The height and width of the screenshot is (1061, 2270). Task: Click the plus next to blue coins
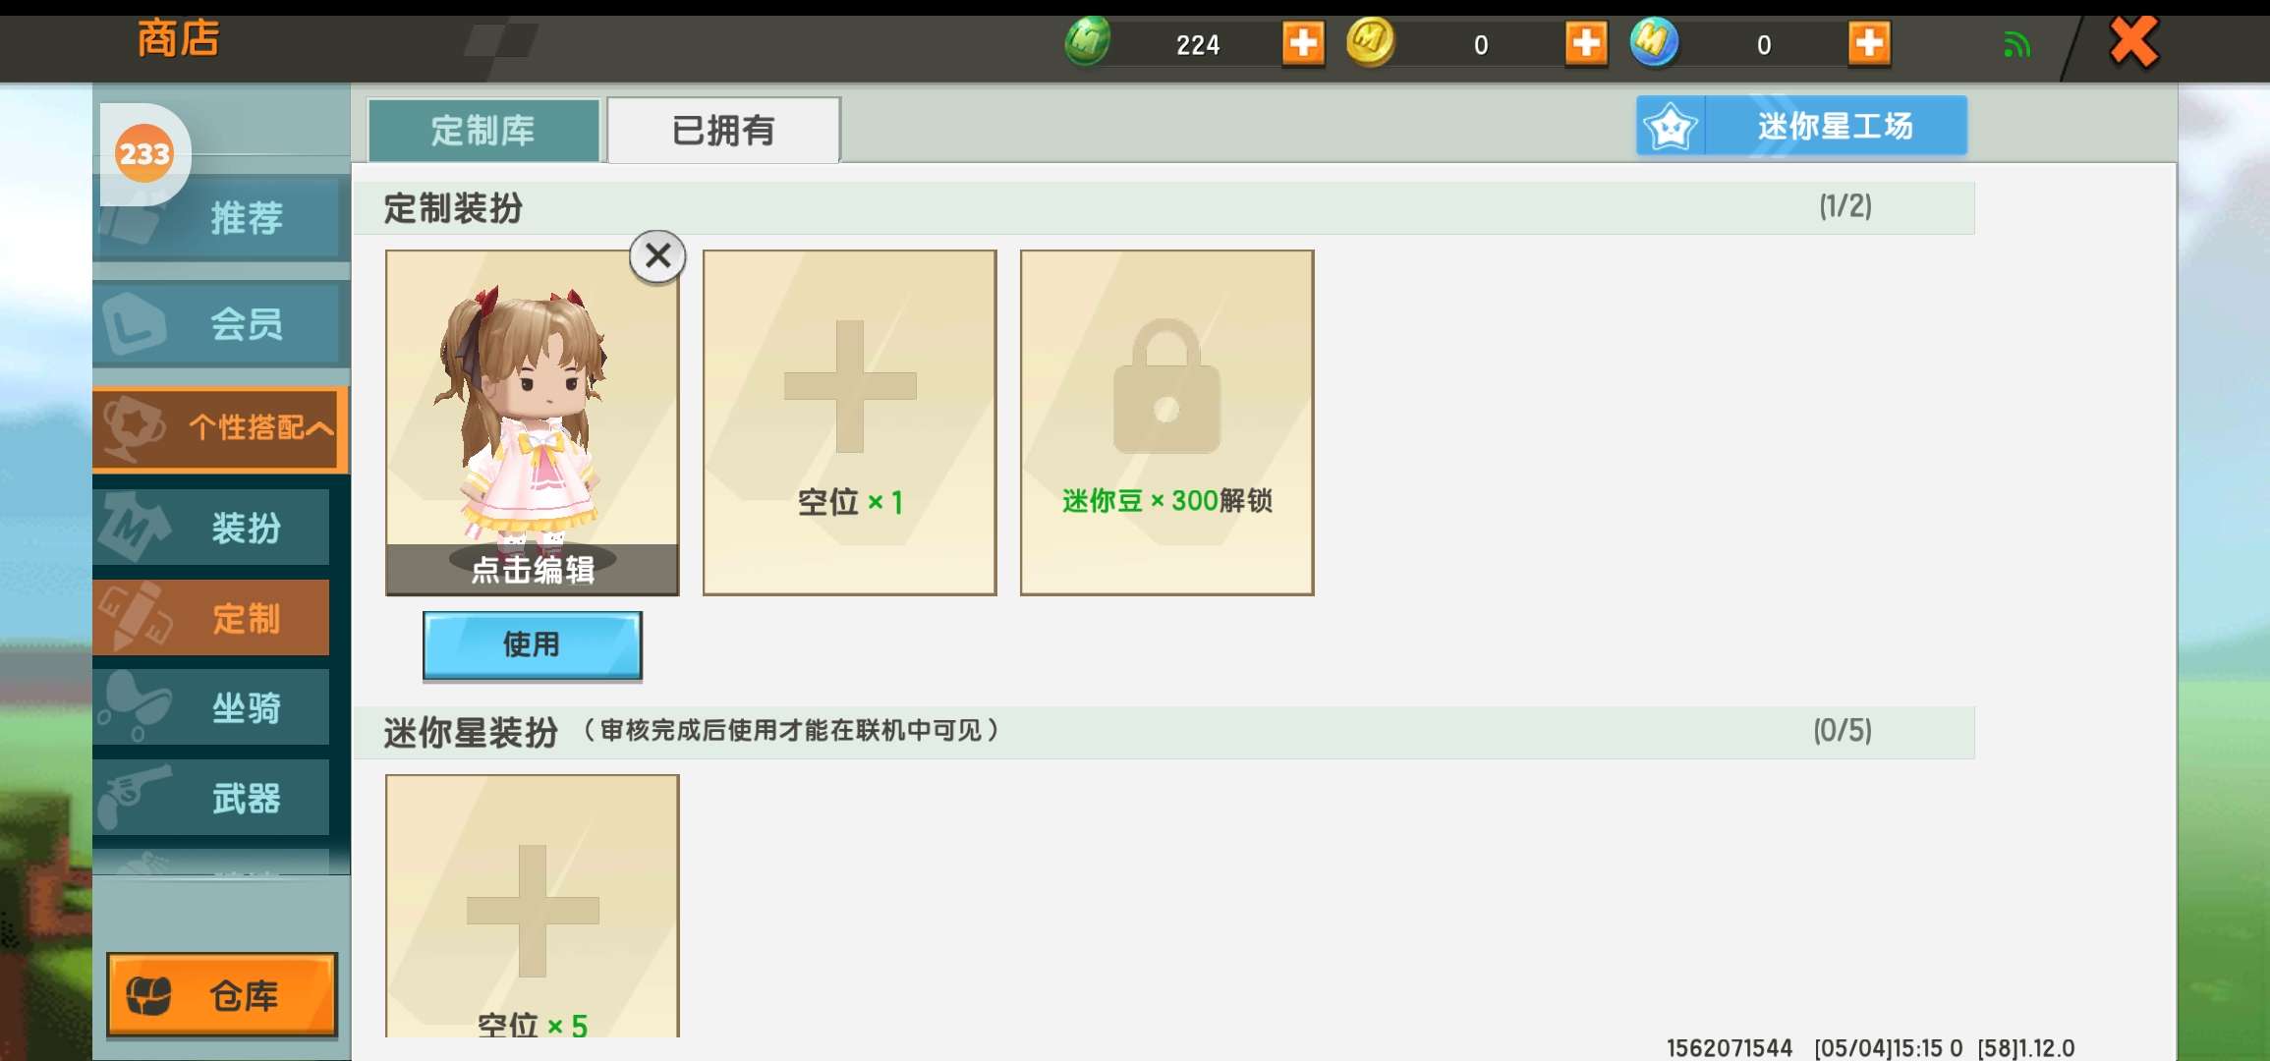(x=1869, y=43)
